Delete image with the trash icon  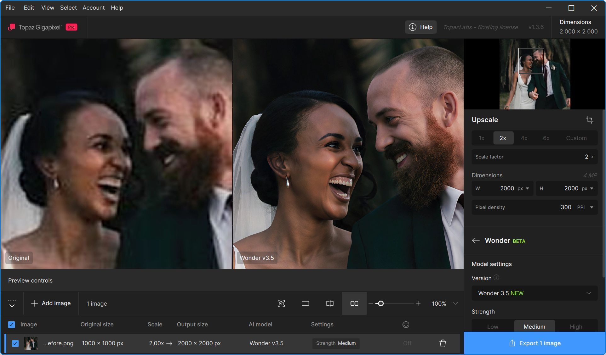pos(443,343)
